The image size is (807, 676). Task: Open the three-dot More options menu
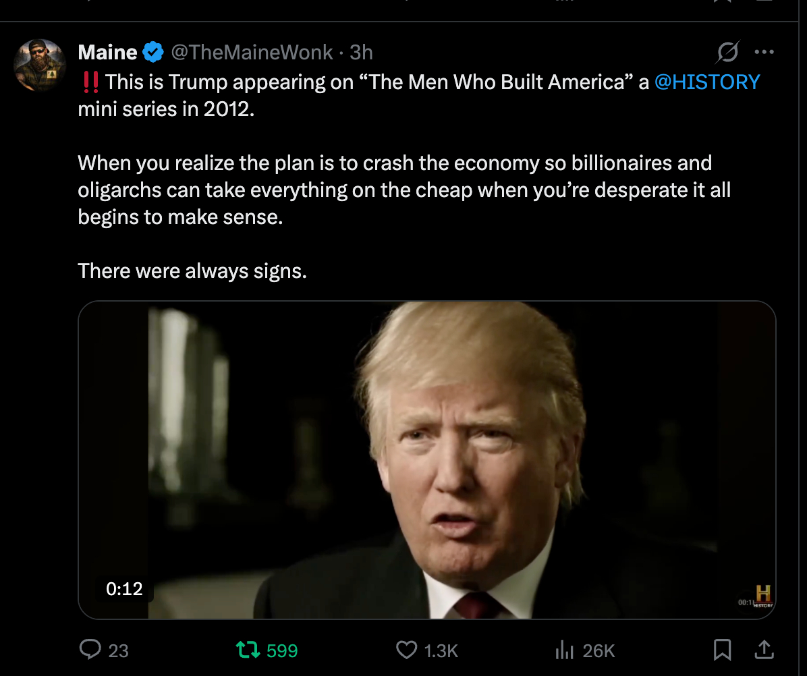pyautogui.click(x=764, y=52)
